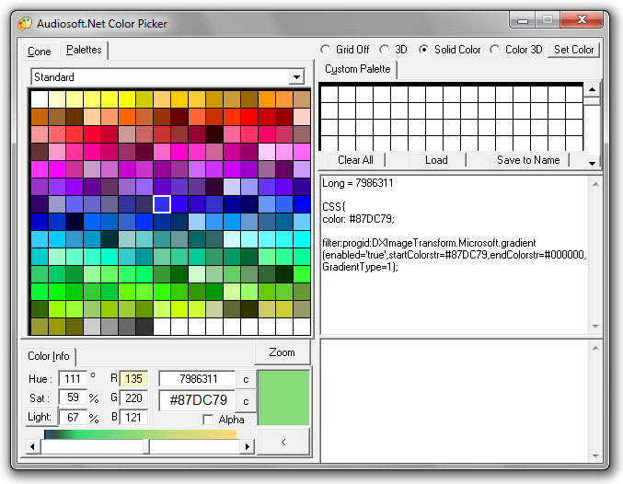Click the Set Color button
Viewport: 623px width, 484px height.
coord(573,50)
